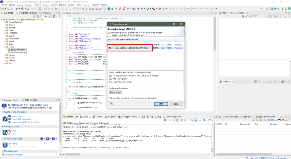This screenshot has height=159, width=291.
Task: Click the Open Perspective icon in top-right
Action: [267, 8]
